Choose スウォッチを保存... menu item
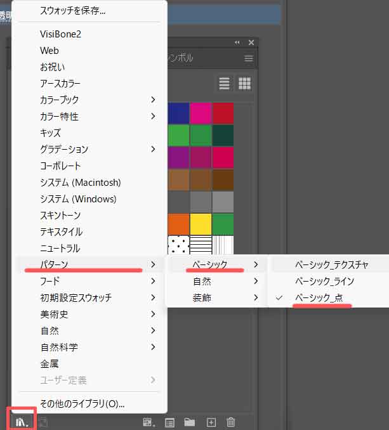 89,10
